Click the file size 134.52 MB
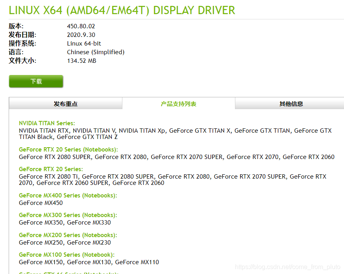 pyautogui.click(x=81, y=61)
